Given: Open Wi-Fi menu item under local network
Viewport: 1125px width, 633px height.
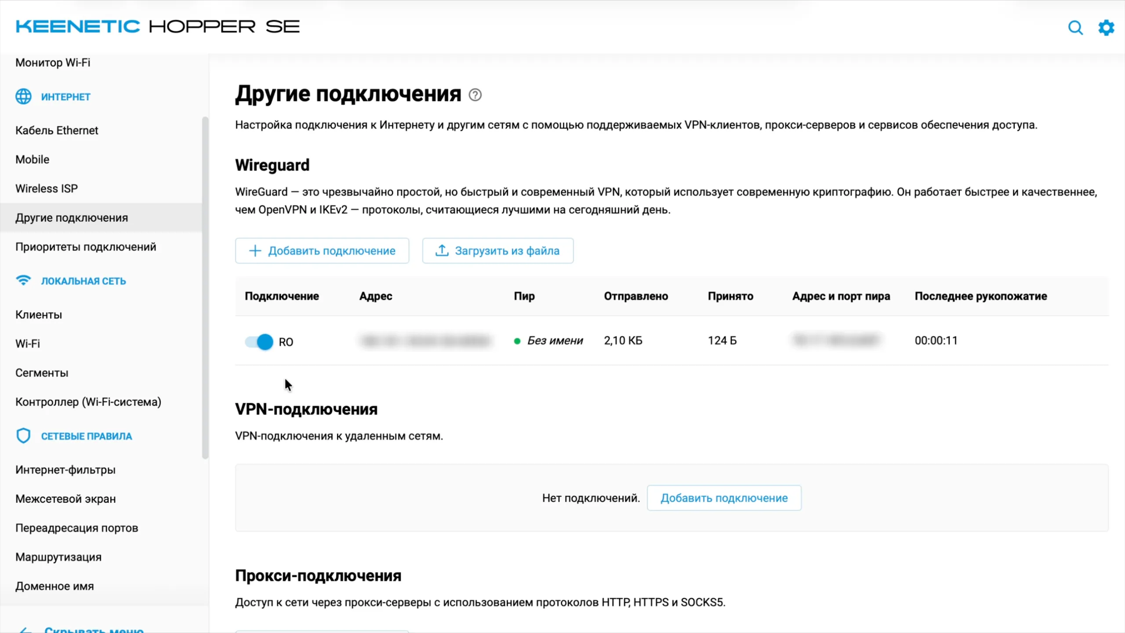Looking at the screenshot, I should click(x=28, y=343).
